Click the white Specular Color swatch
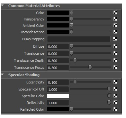The image size is (126, 118). click(x=58, y=96)
